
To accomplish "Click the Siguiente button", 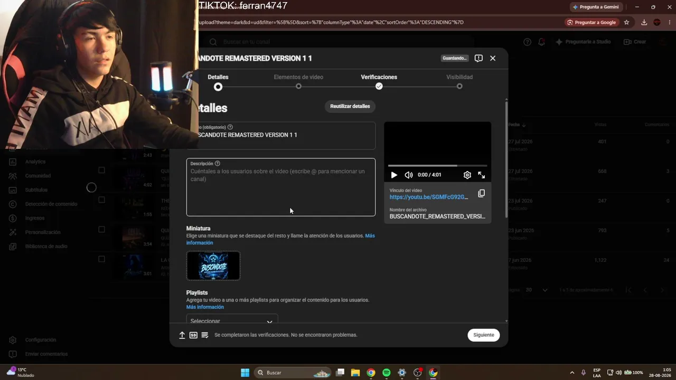I will tap(483, 335).
